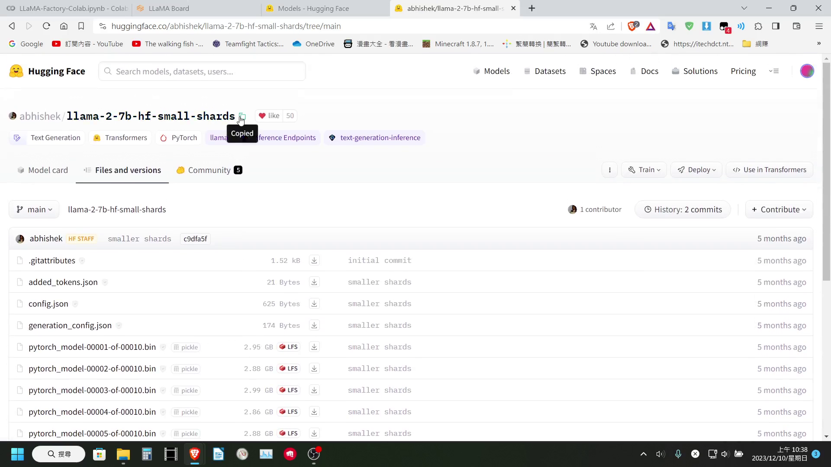Click the download icon for generation_config.json
Screen dimensions: 831x467
315,325
